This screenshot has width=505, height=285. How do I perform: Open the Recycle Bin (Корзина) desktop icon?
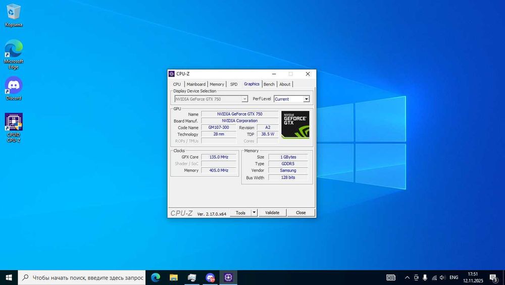click(x=13, y=16)
